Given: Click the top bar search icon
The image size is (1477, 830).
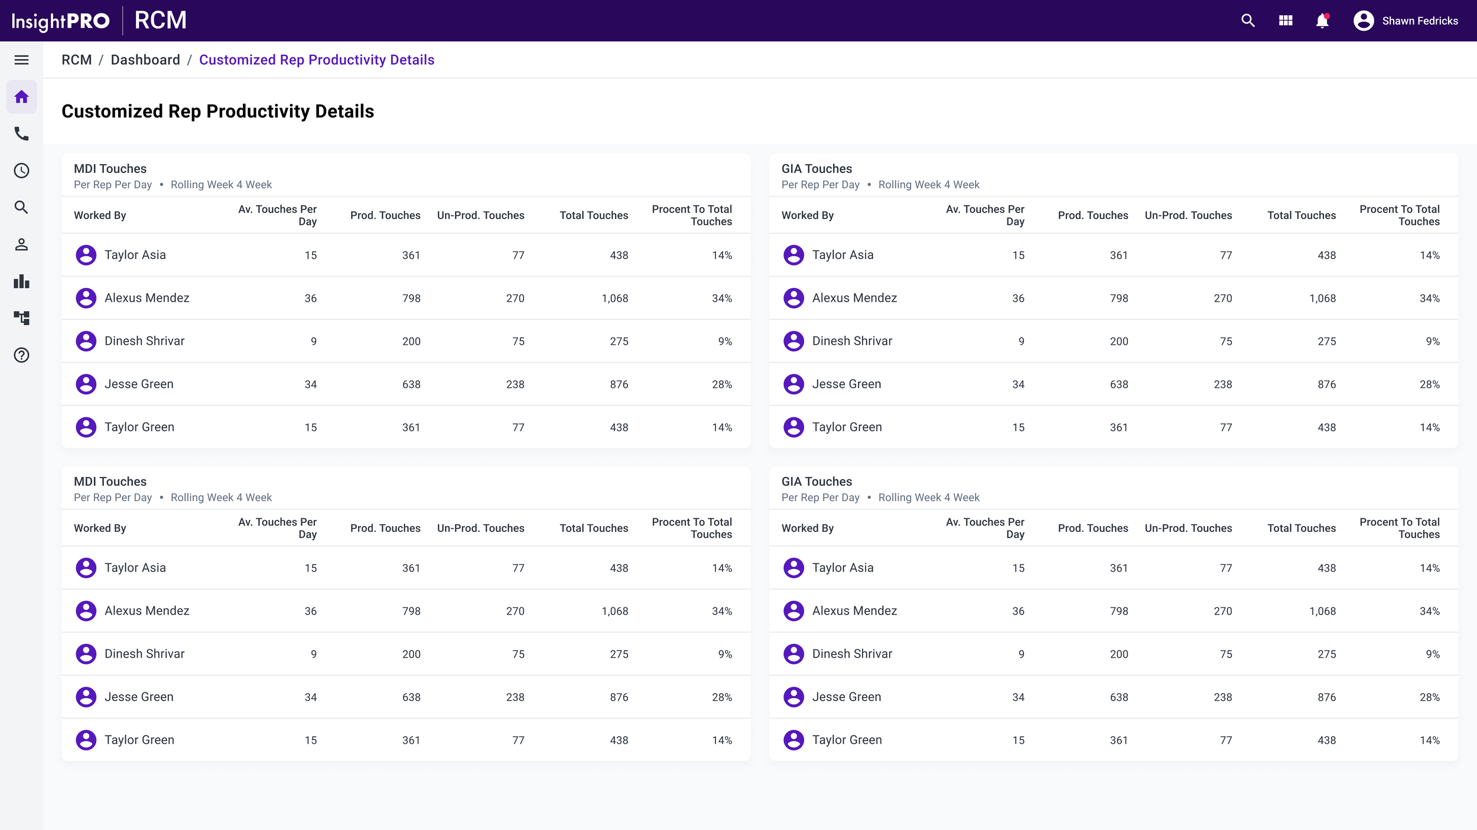Looking at the screenshot, I should click(1248, 21).
